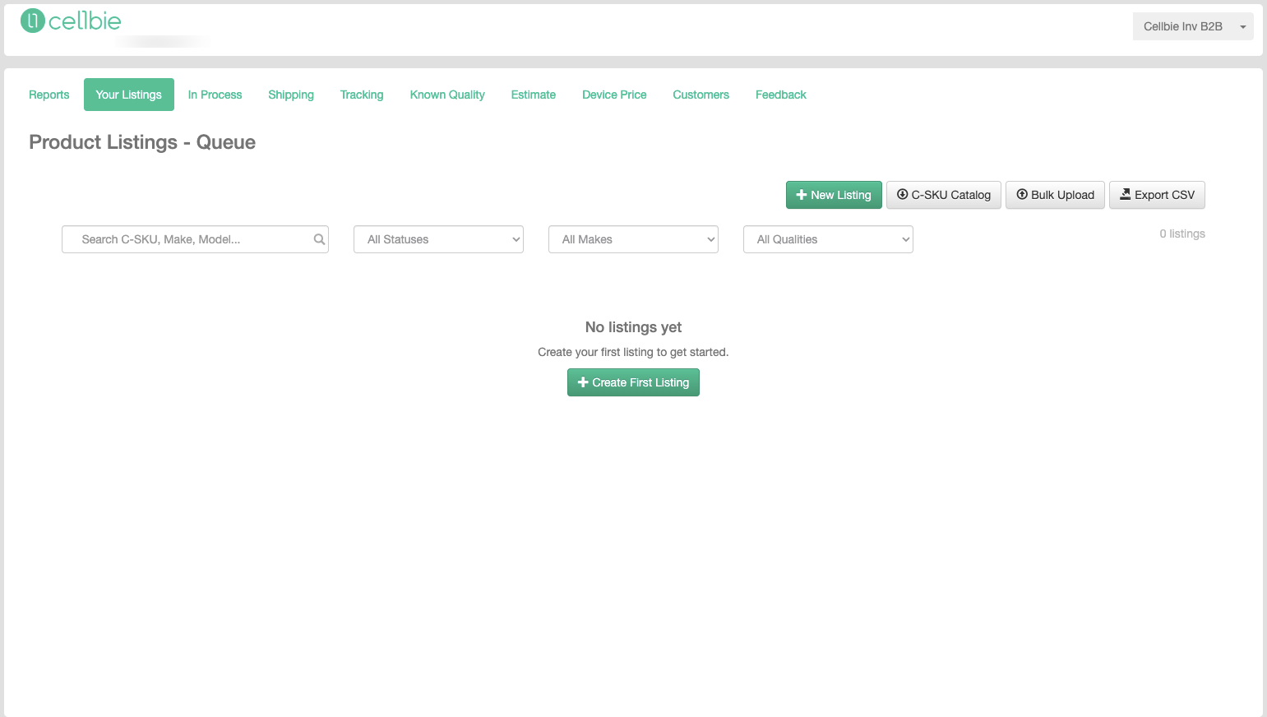Open the Tracking tab
This screenshot has width=1267, height=717.
pyautogui.click(x=362, y=95)
